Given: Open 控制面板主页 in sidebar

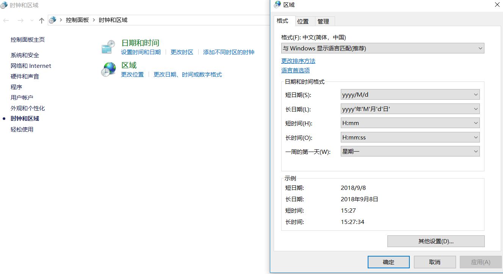Looking at the screenshot, I should click(28, 40).
